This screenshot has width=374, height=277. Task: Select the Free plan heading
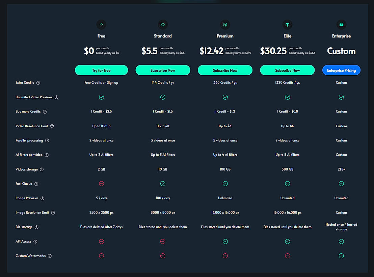[x=101, y=36]
